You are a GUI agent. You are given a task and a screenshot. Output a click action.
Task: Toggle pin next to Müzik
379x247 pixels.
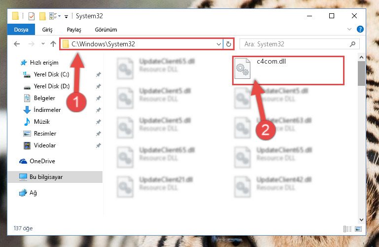tap(98, 122)
